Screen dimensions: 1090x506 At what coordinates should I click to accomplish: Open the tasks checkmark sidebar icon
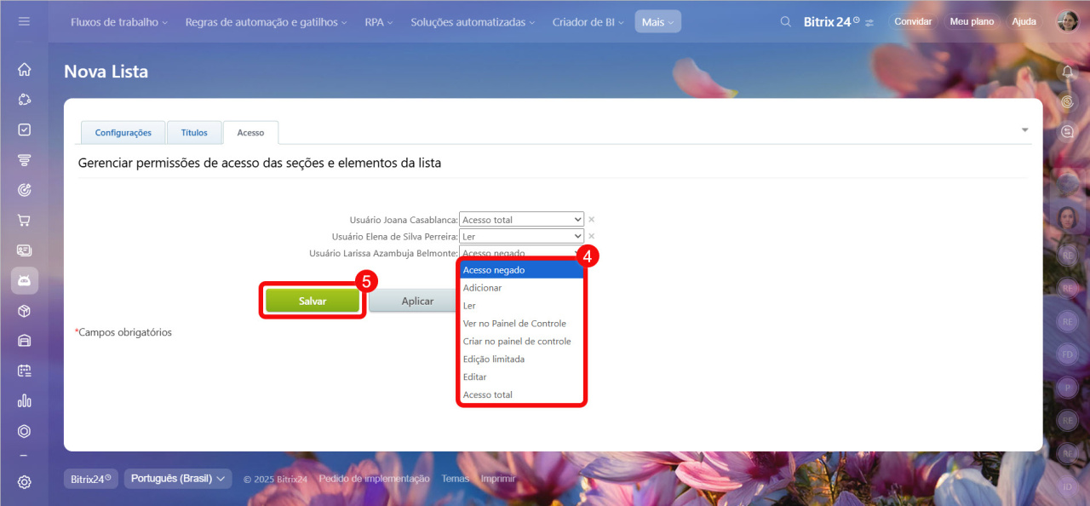pos(24,129)
